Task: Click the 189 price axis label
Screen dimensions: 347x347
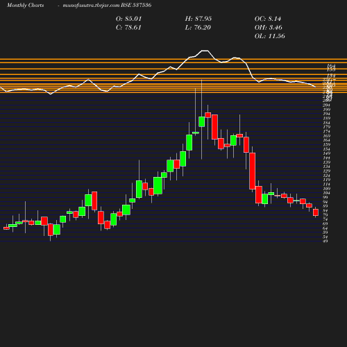Action: click(x=326, y=118)
